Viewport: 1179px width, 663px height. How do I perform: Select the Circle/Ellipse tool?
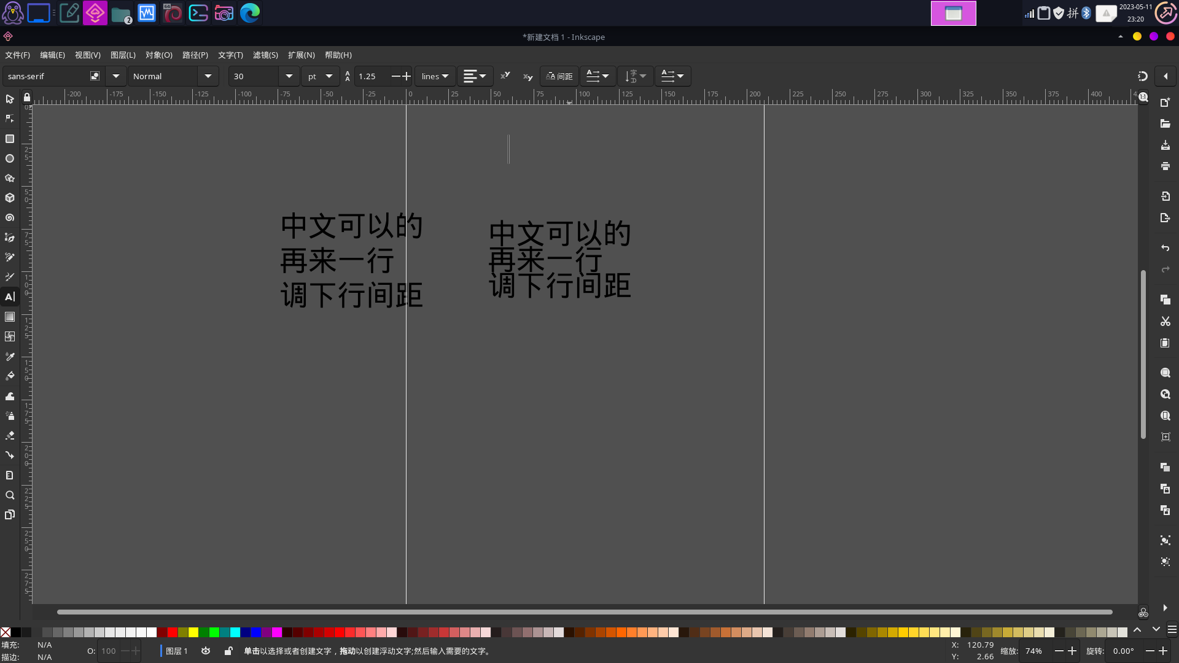click(10, 158)
